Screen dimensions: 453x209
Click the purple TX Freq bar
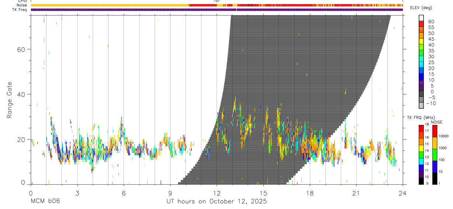tap(217, 10)
